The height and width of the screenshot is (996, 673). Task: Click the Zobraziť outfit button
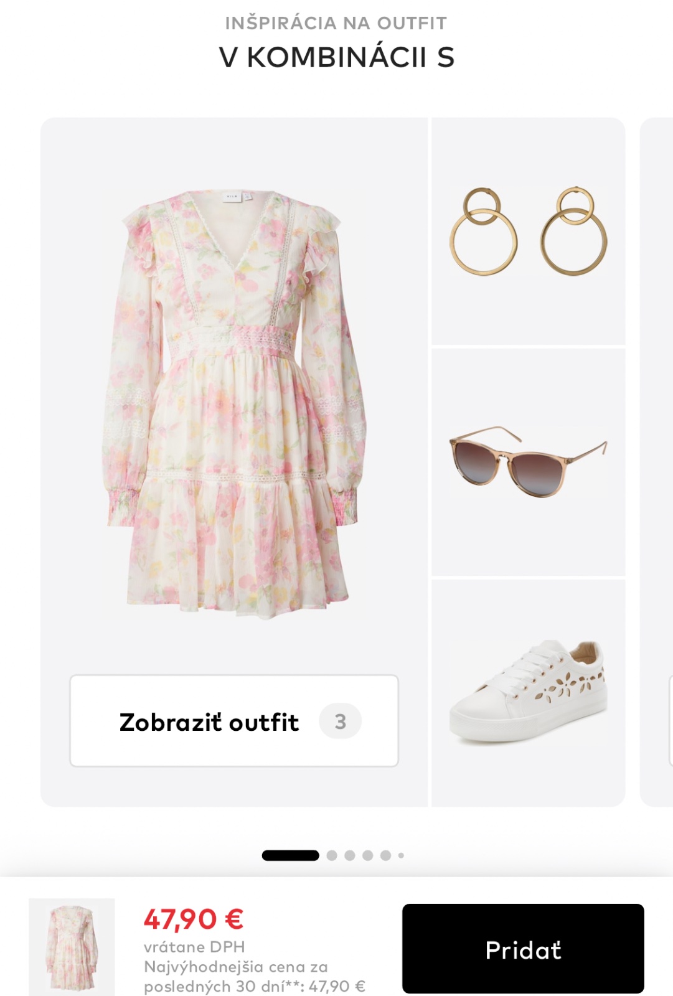(234, 721)
